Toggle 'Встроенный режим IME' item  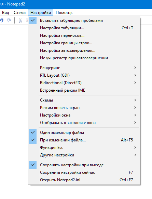click(x=84, y=90)
